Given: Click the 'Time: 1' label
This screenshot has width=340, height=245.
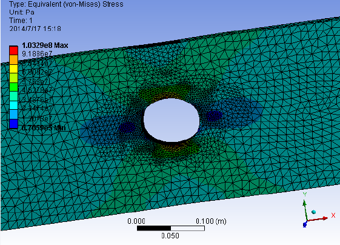Looking at the screenshot, I should (21, 21).
